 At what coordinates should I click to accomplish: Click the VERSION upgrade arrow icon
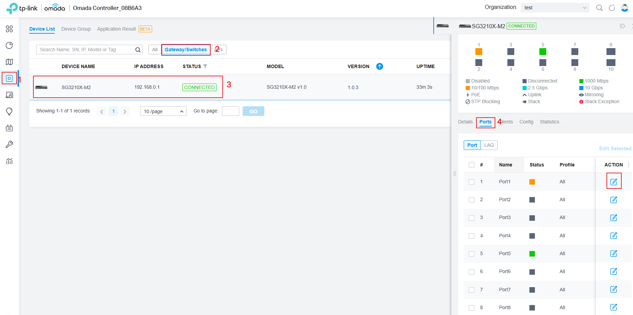[x=380, y=66]
